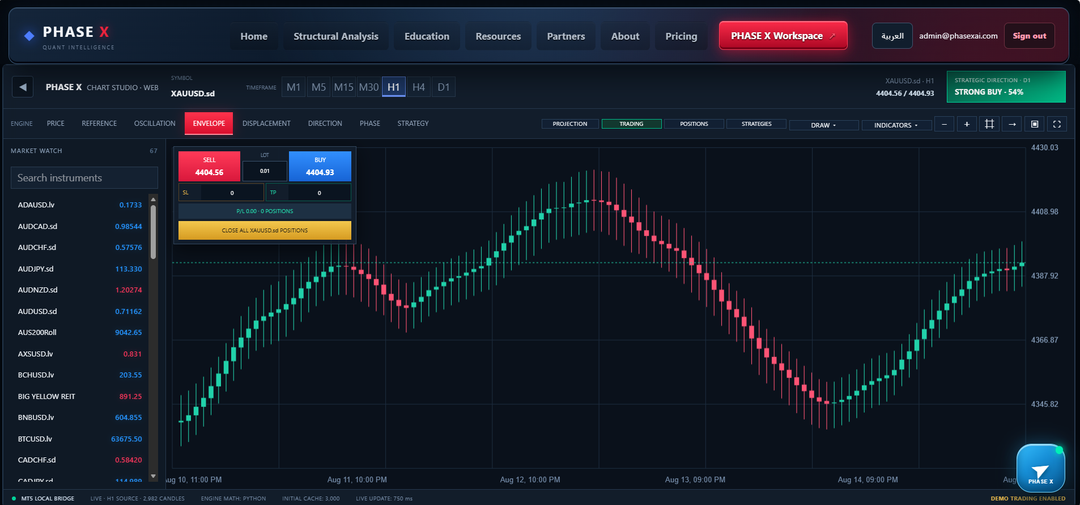1080x505 pixels.
Task: Click the zoom in plus icon
Action: [x=967, y=124]
